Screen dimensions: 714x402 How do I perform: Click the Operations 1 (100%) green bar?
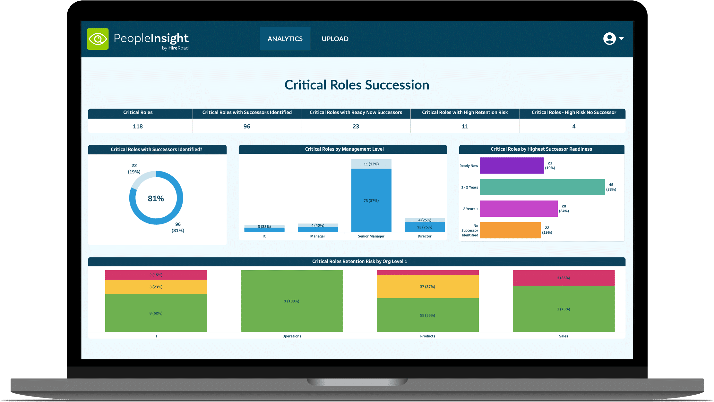coord(292,301)
